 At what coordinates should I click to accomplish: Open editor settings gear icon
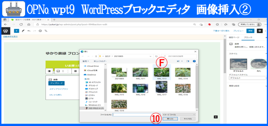260,31
